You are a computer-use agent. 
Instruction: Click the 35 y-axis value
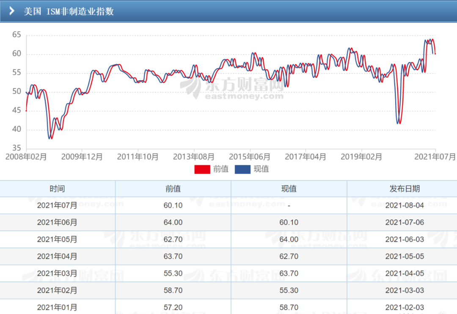coord(17,148)
